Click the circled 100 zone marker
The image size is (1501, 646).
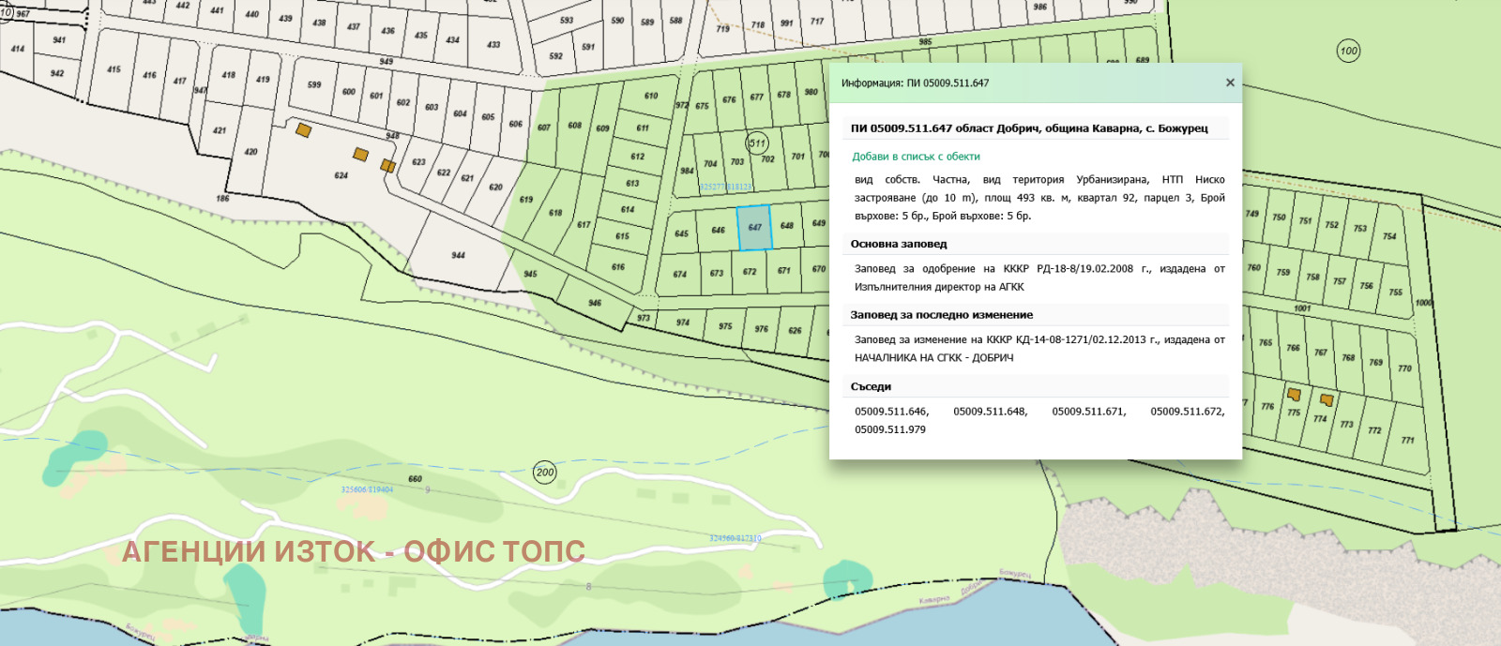pos(1348,52)
